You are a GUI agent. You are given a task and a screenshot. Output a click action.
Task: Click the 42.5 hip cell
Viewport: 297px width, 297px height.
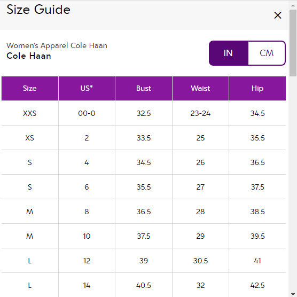pyautogui.click(x=257, y=285)
